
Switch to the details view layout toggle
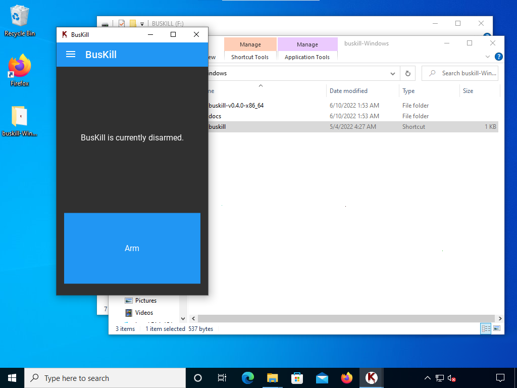point(486,328)
